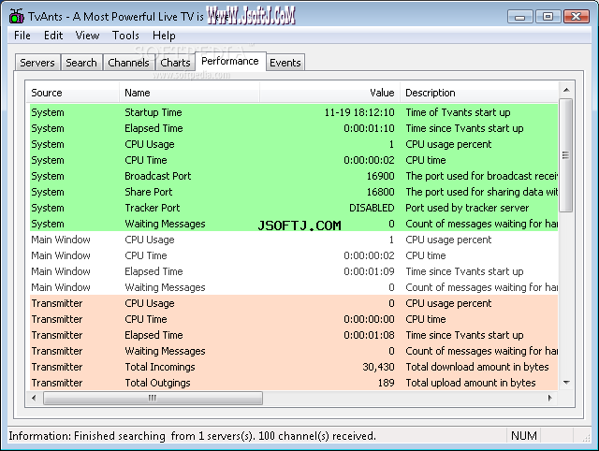Viewport: 599px width, 451px height.
Task: Sort by the Name column header
Action: (x=189, y=93)
